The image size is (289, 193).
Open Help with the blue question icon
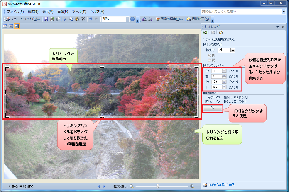tap(132, 19)
